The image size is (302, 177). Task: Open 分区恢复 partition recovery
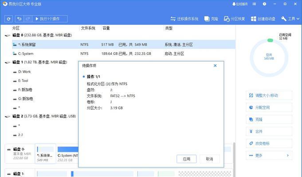click(x=235, y=19)
